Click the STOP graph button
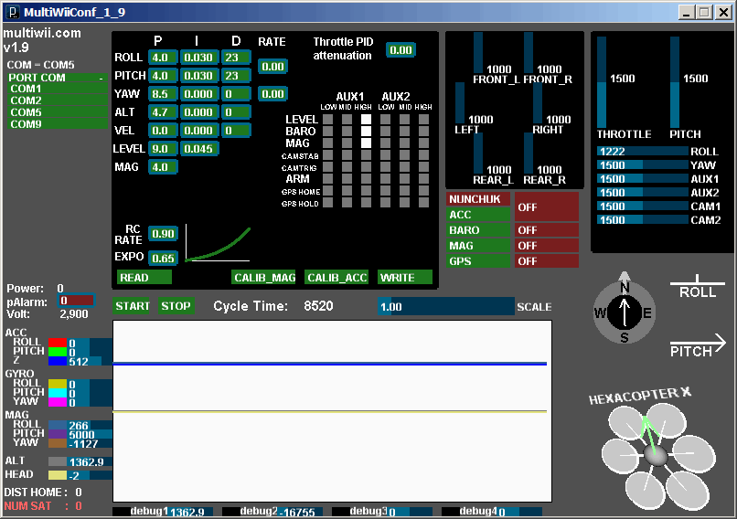This screenshot has width=737, height=519. point(176,306)
